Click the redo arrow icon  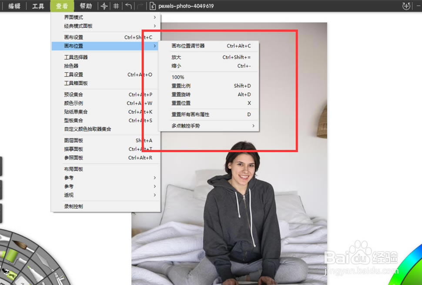click(x=140, y=6)
